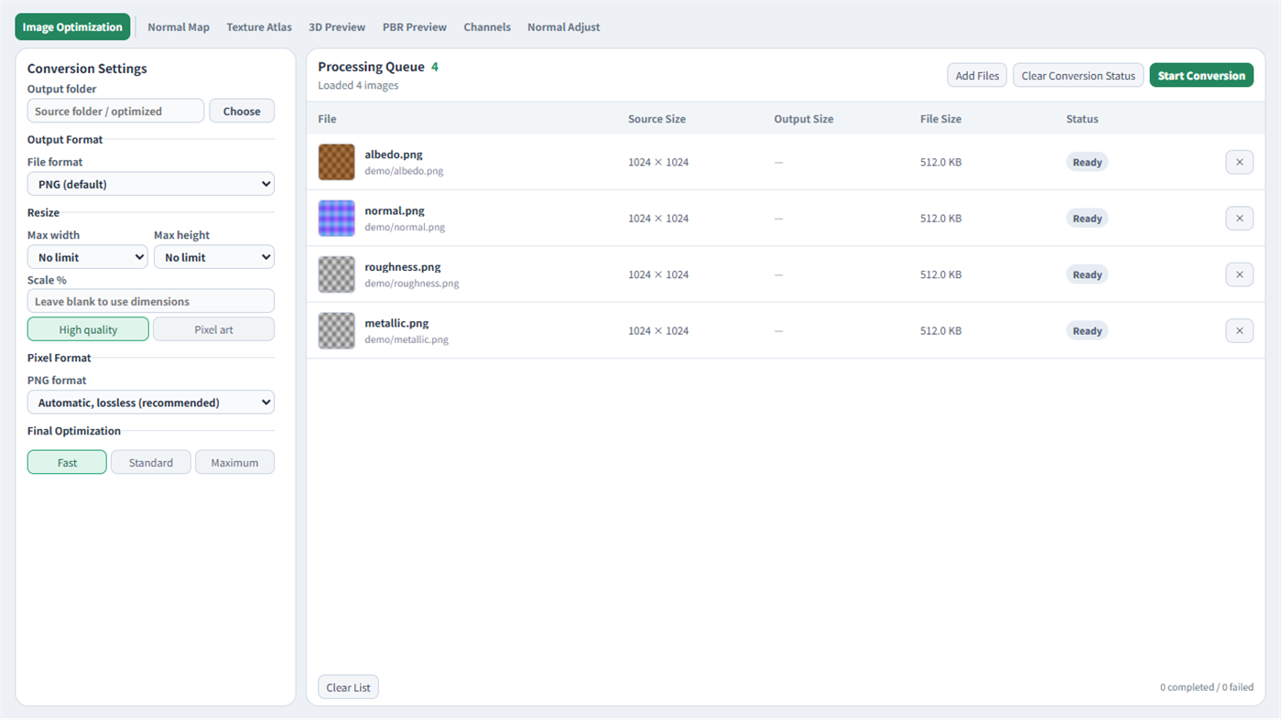Screen dimensions: 1281x720
Task: Click the albedo.png thumbnail
Action: pyautogui.click(x=336, y=162)
